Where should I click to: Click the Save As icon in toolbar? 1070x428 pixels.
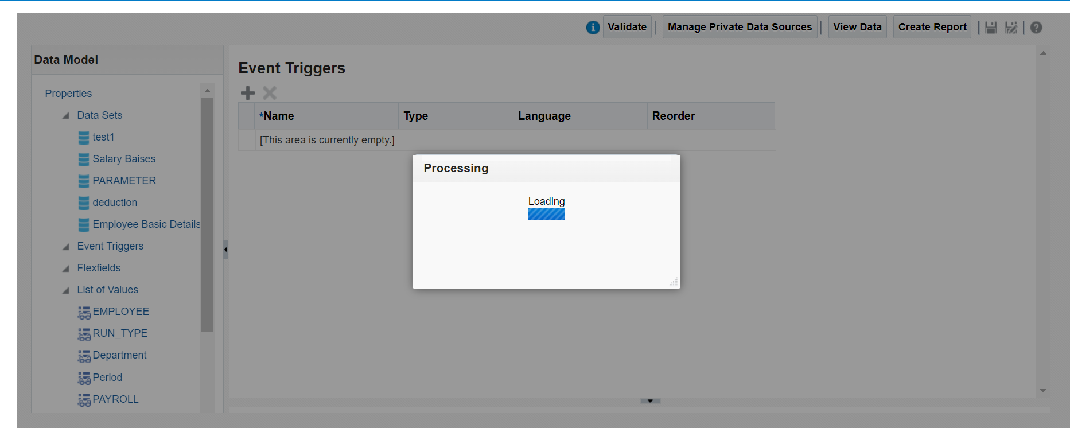click(1011, 28)
